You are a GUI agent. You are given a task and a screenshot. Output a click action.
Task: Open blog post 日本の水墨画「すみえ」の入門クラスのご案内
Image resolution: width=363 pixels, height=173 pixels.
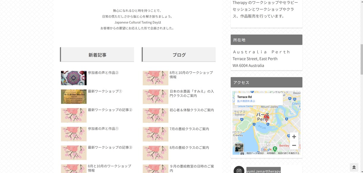point(192,93)
